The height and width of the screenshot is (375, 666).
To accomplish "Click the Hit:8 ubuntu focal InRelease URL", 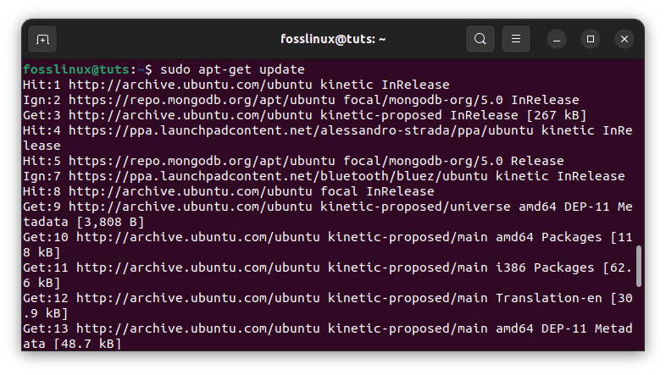I will point(191,191).
